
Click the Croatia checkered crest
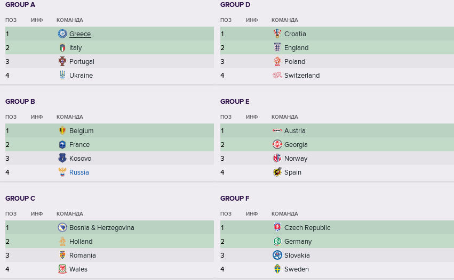click(x=277, y=34)
